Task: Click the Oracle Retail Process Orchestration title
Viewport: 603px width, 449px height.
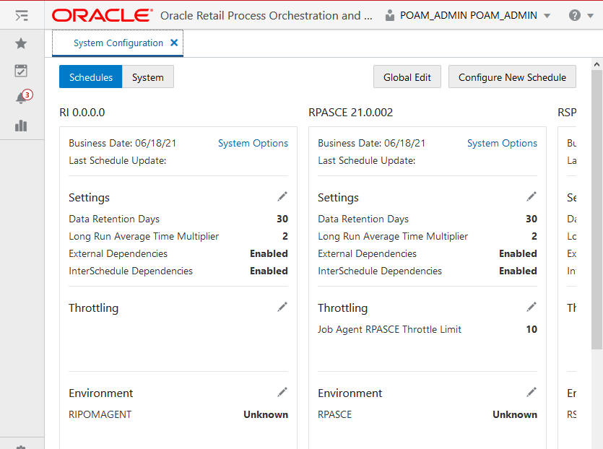Action: (266, 16)
